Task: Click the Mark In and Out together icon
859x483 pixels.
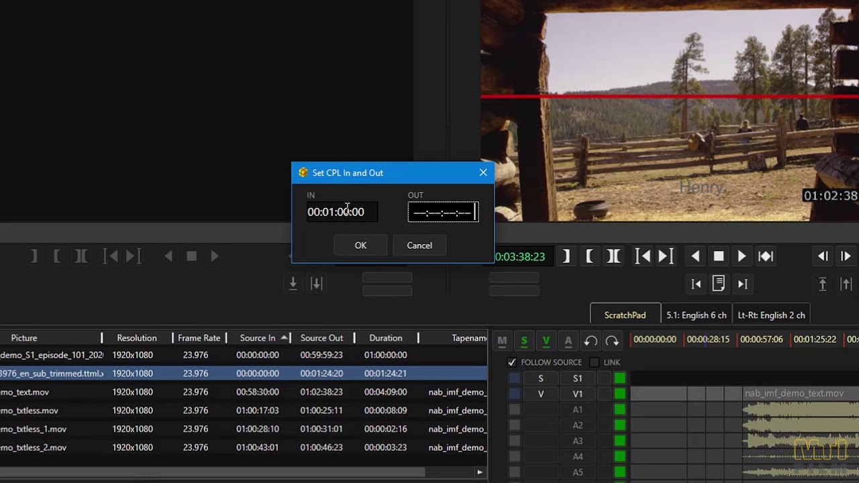Action: (612, 256)
